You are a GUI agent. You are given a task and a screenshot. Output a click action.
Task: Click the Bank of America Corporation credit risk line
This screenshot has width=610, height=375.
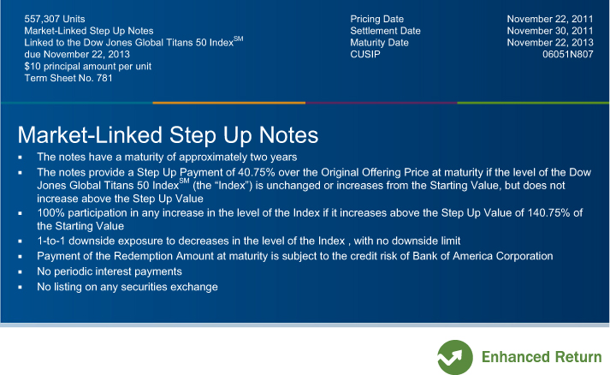(x=295, y=256)
